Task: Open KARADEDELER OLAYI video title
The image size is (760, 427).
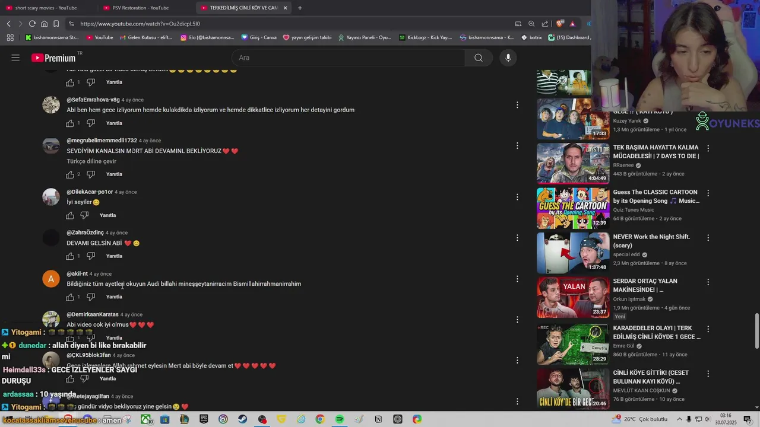Action: [x=657, y=332]
